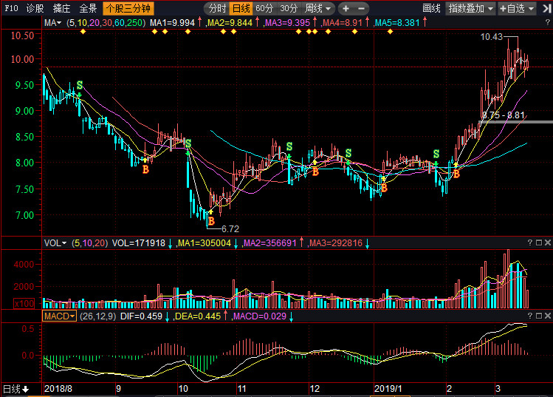The width and height of the screenshot is (553, 397).
Task: Click the 个股三分钟 button
Action: click(x=128, y=8)
